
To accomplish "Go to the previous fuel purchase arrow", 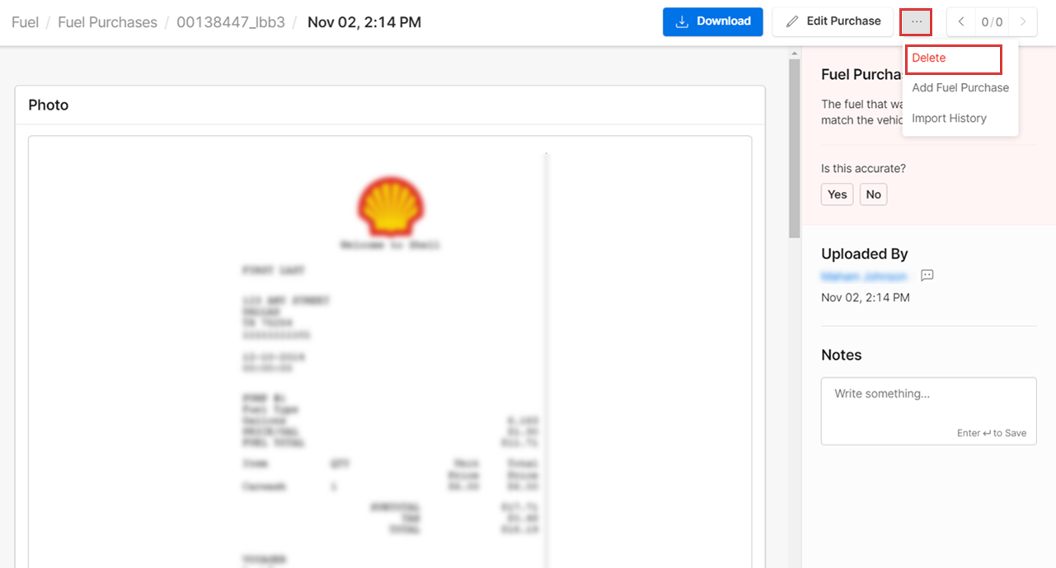I will point(961,22).
